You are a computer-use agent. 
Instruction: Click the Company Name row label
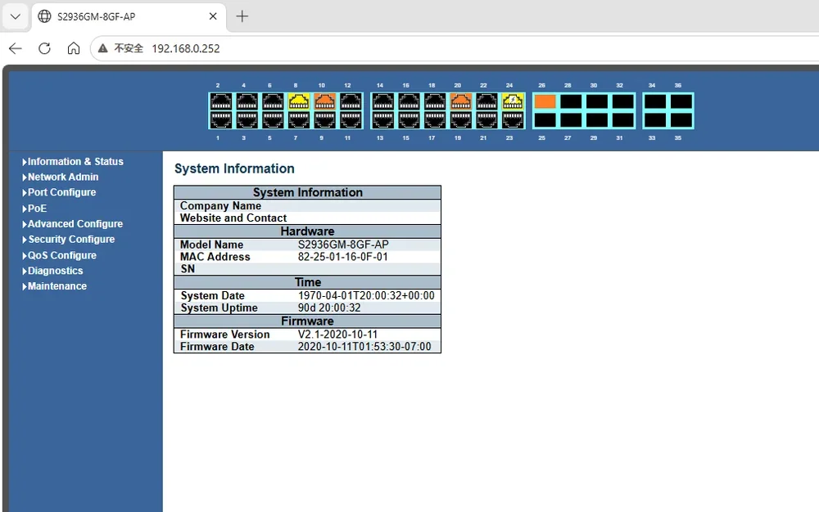click(x=220, y=206)
